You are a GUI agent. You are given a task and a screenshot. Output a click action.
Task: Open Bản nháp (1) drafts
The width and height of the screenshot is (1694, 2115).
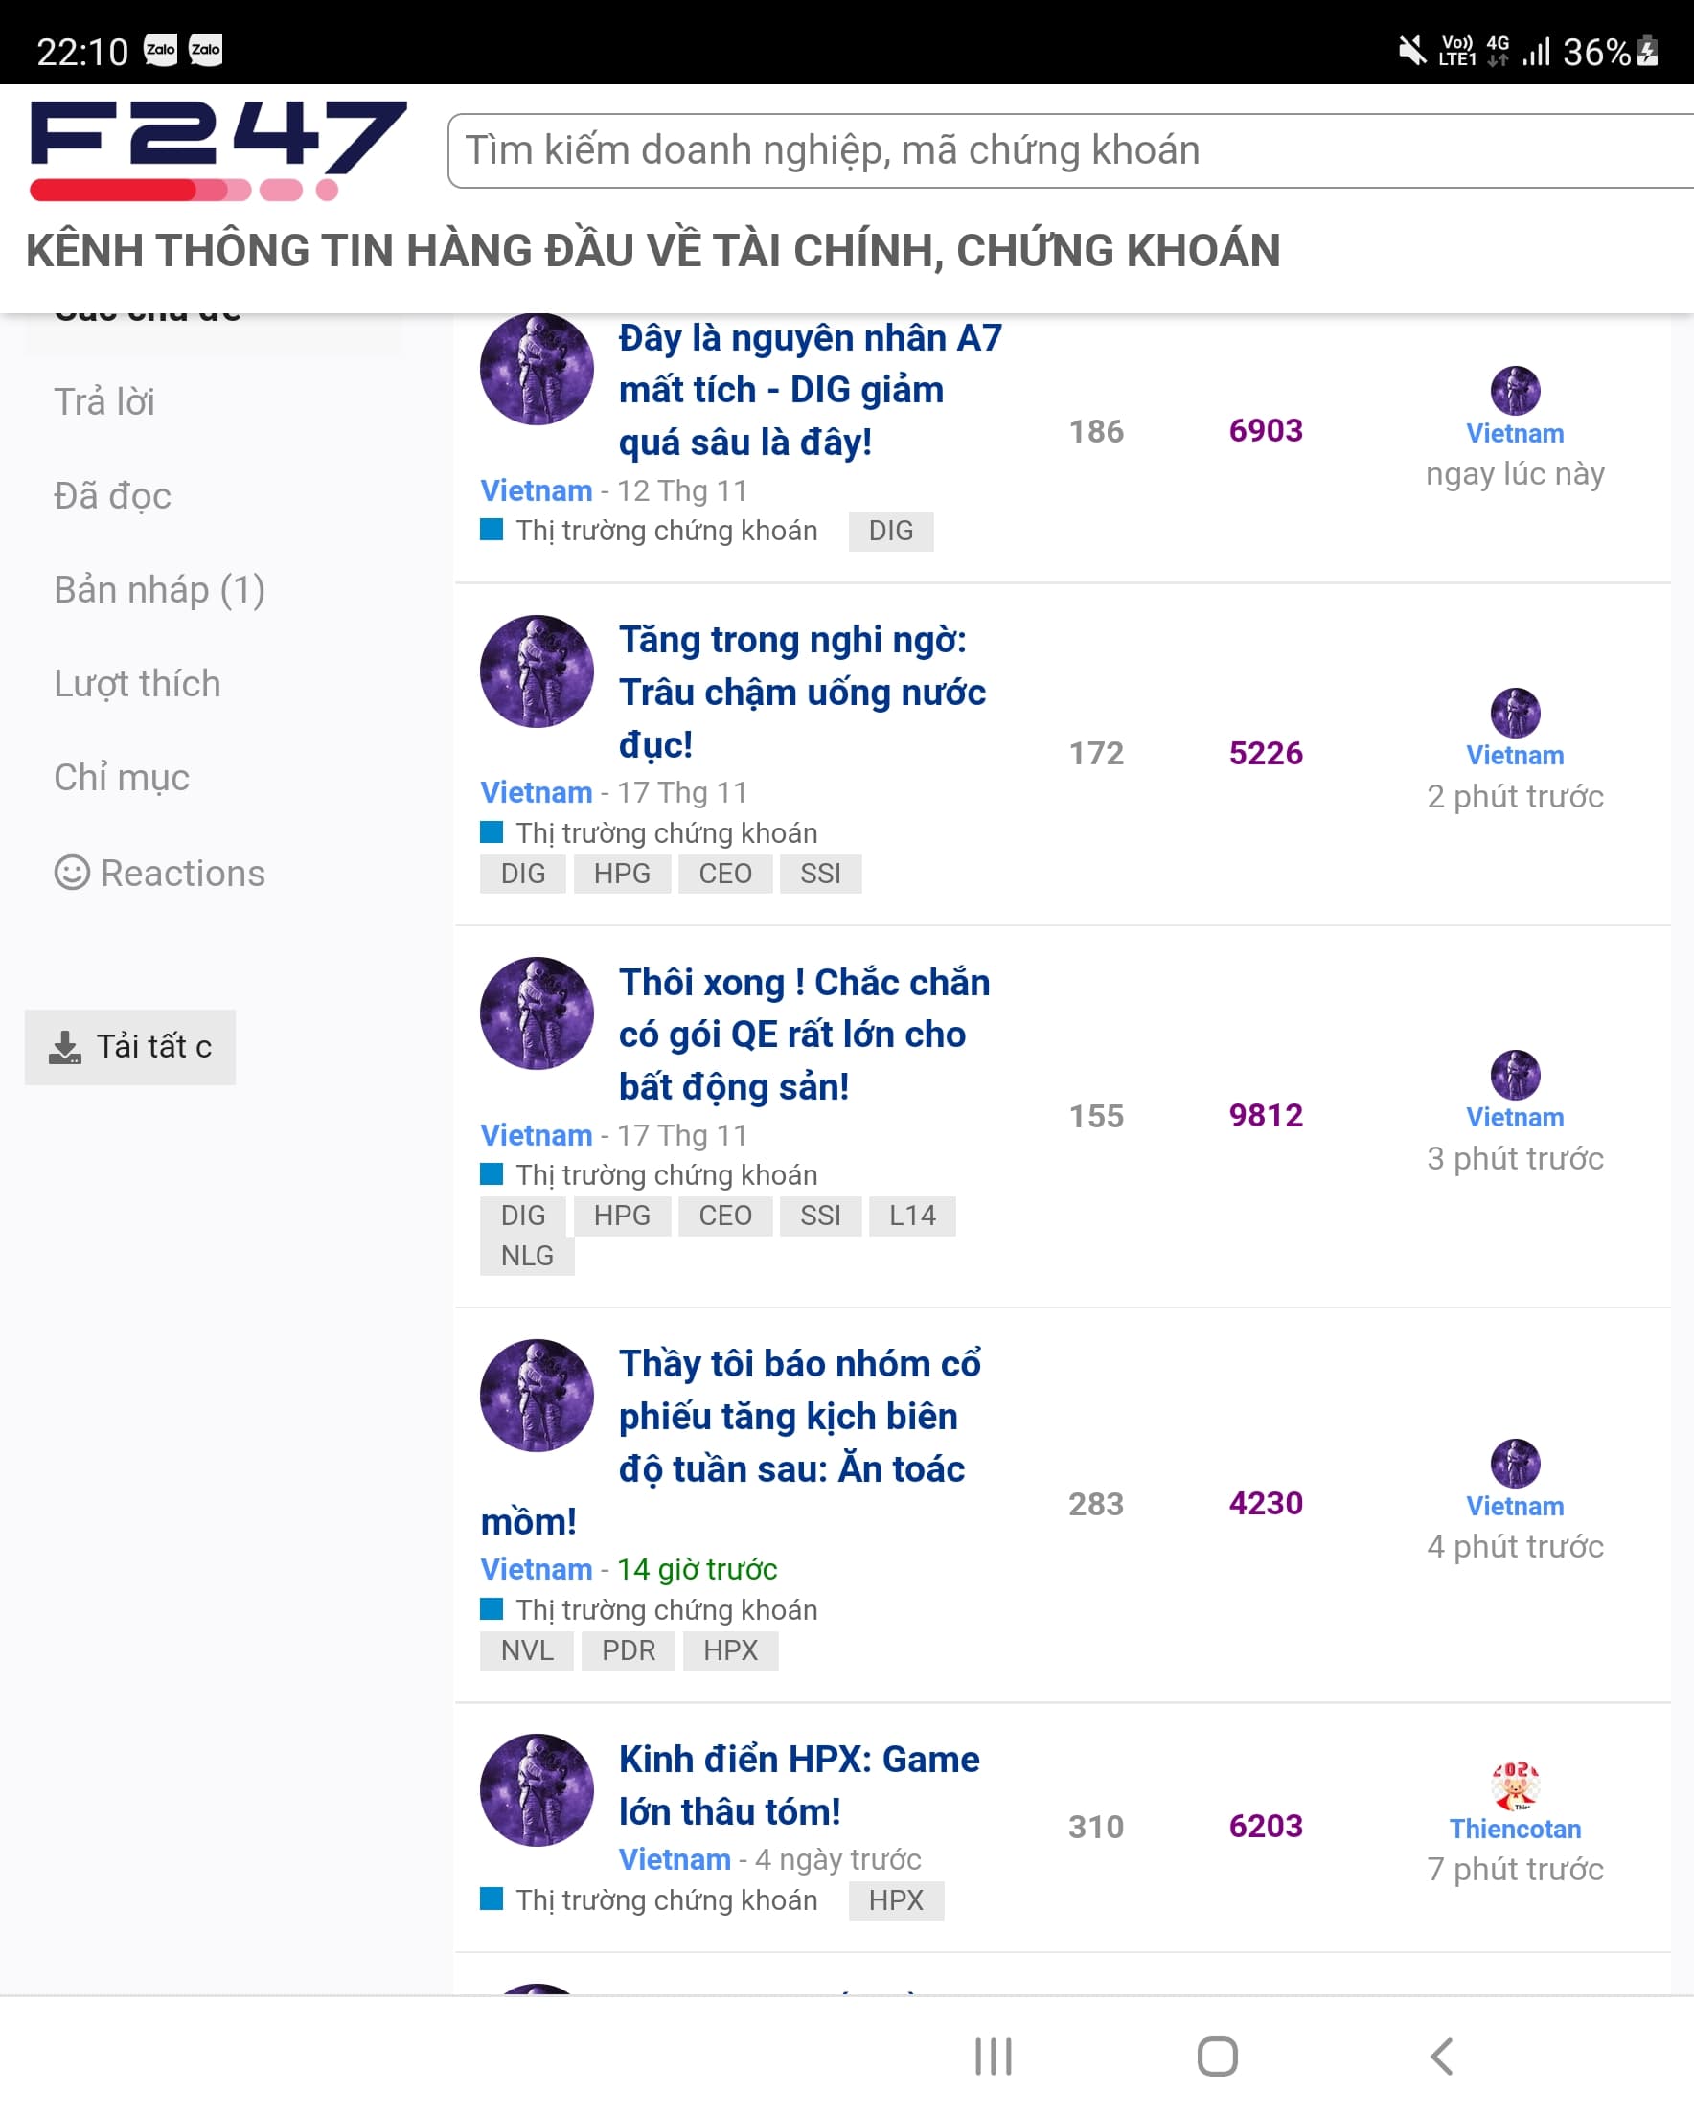tap(160, 589)
